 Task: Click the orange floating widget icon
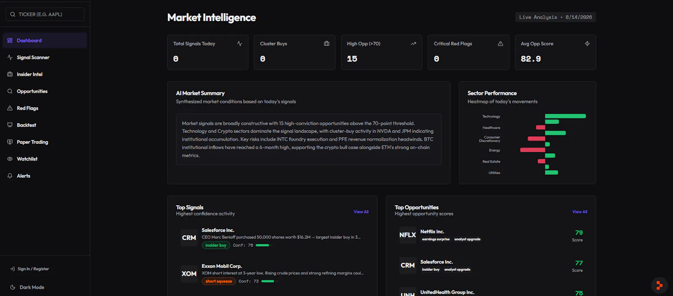[x=659, y=285]
